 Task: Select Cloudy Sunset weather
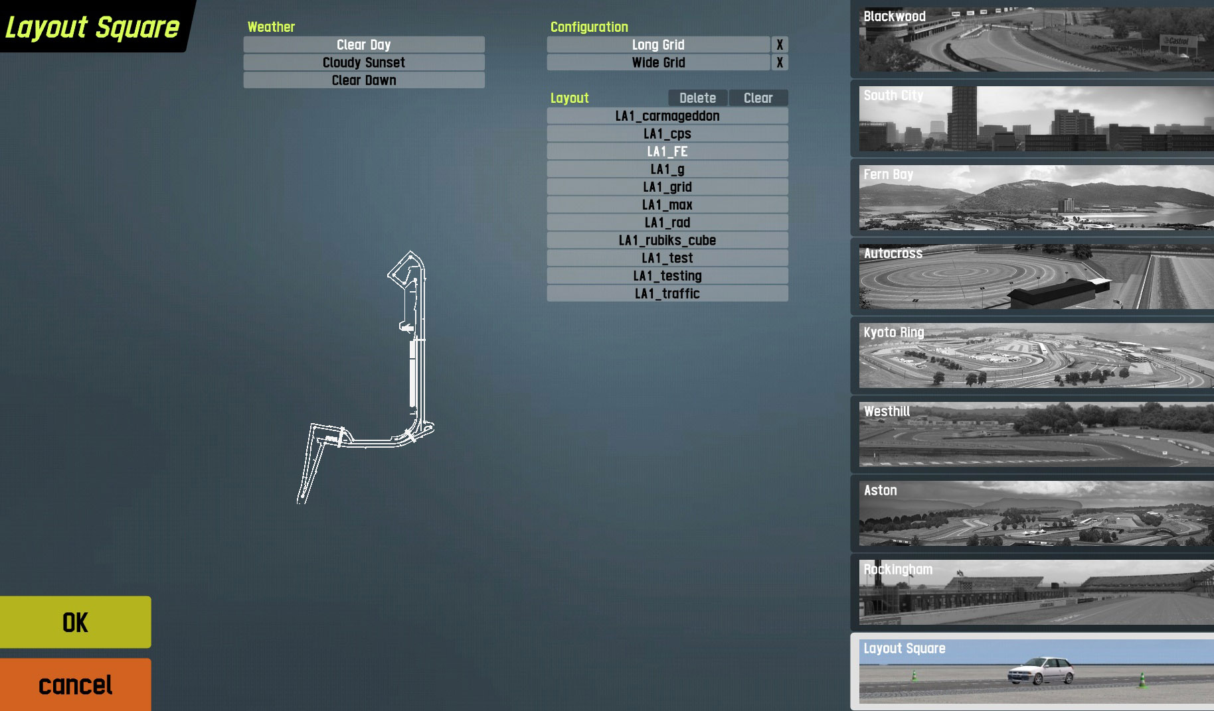pyautogui.click(x=364, y=62)
